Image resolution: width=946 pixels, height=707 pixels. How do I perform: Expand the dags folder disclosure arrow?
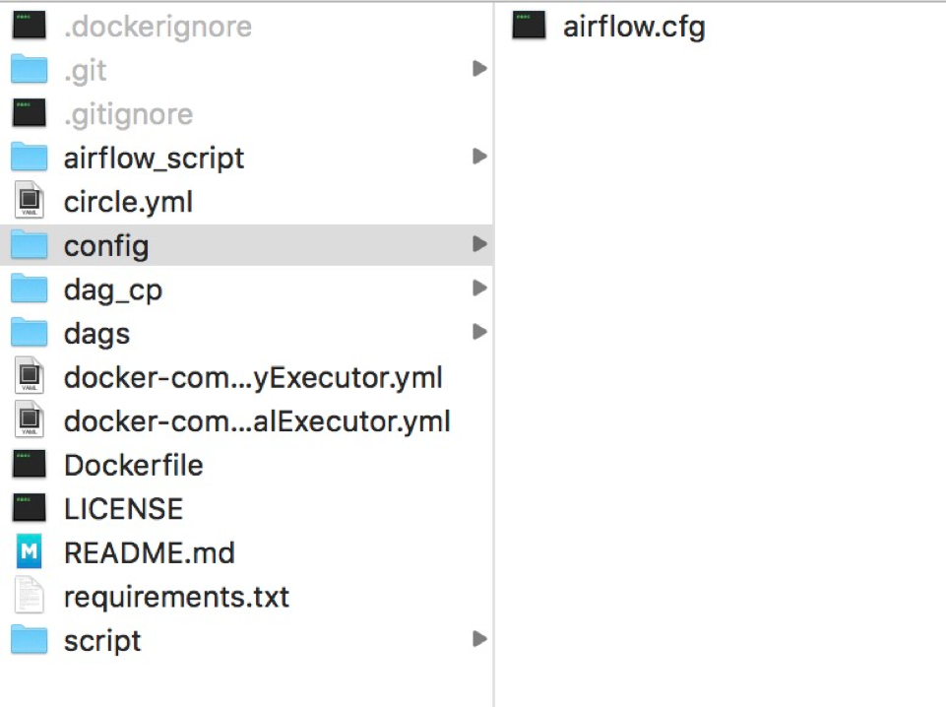[479, 332]
